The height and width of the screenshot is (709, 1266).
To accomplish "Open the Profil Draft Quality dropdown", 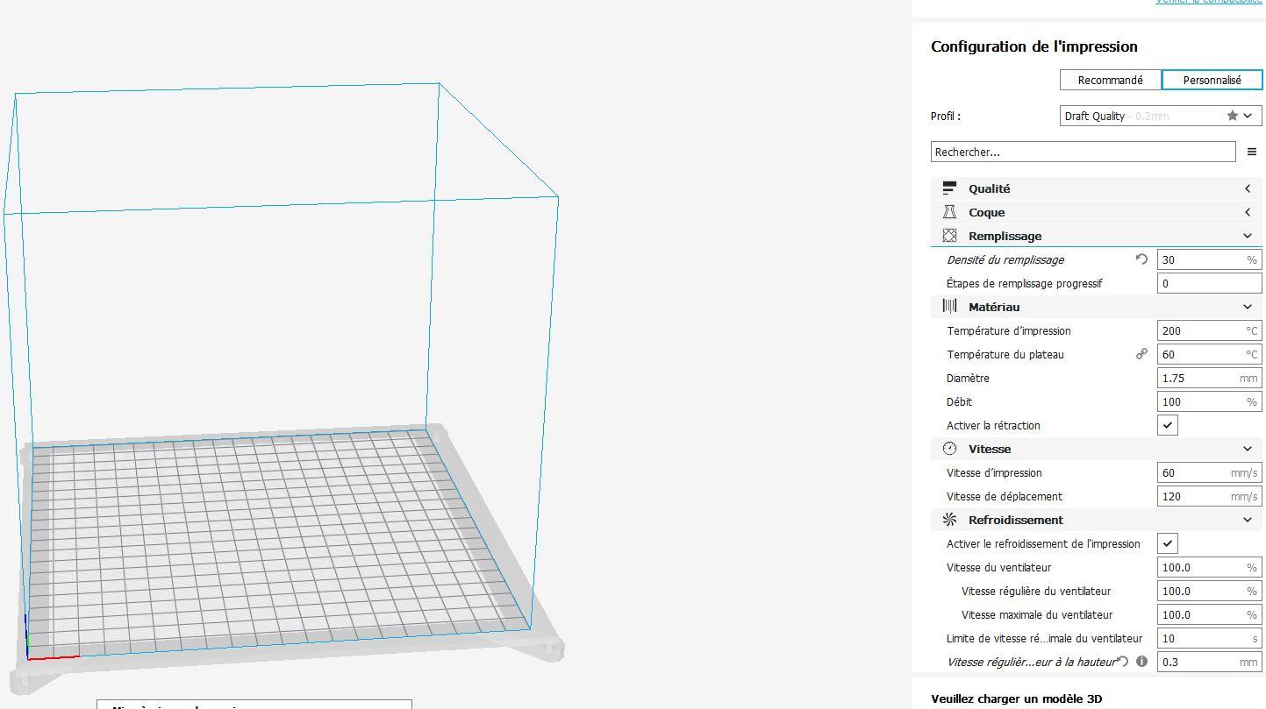I will (x=1161, y=116).
